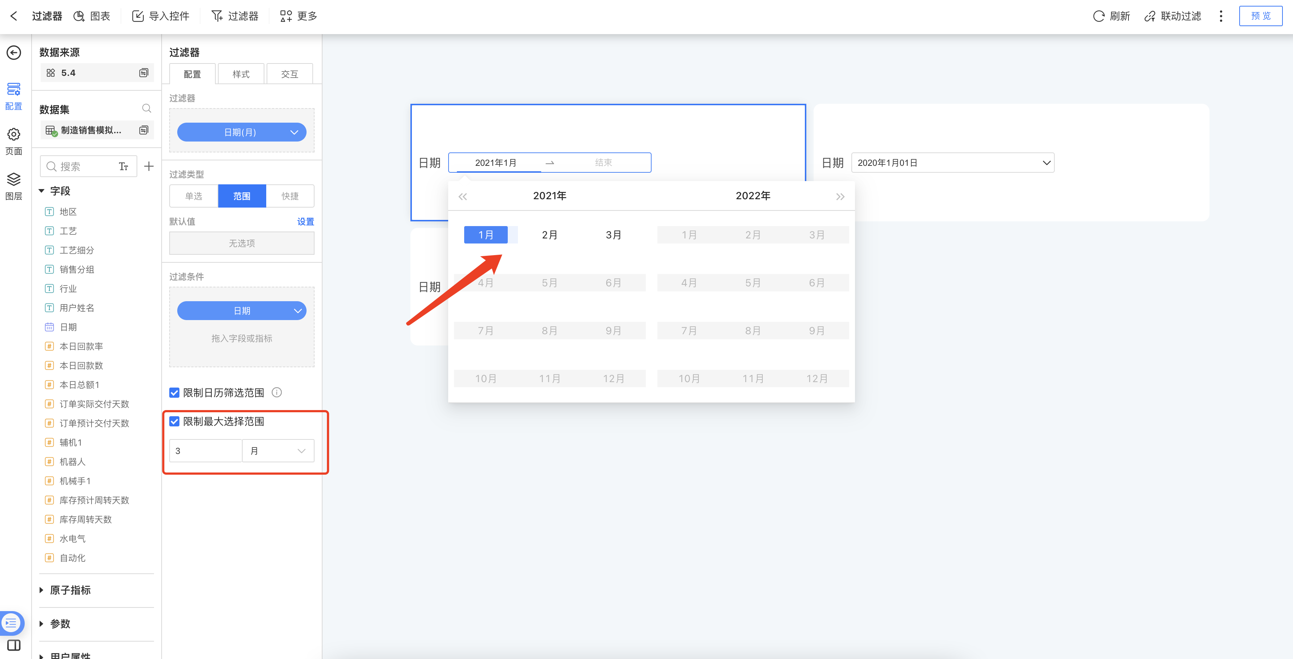Viewport: 1293px width, 659px height.
Task: Open the Page (页面) settings panel
Action: click(13, 141)
